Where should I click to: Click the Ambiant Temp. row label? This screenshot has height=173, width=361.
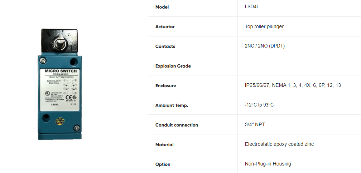pyautogui.click(x=172, y=105)
